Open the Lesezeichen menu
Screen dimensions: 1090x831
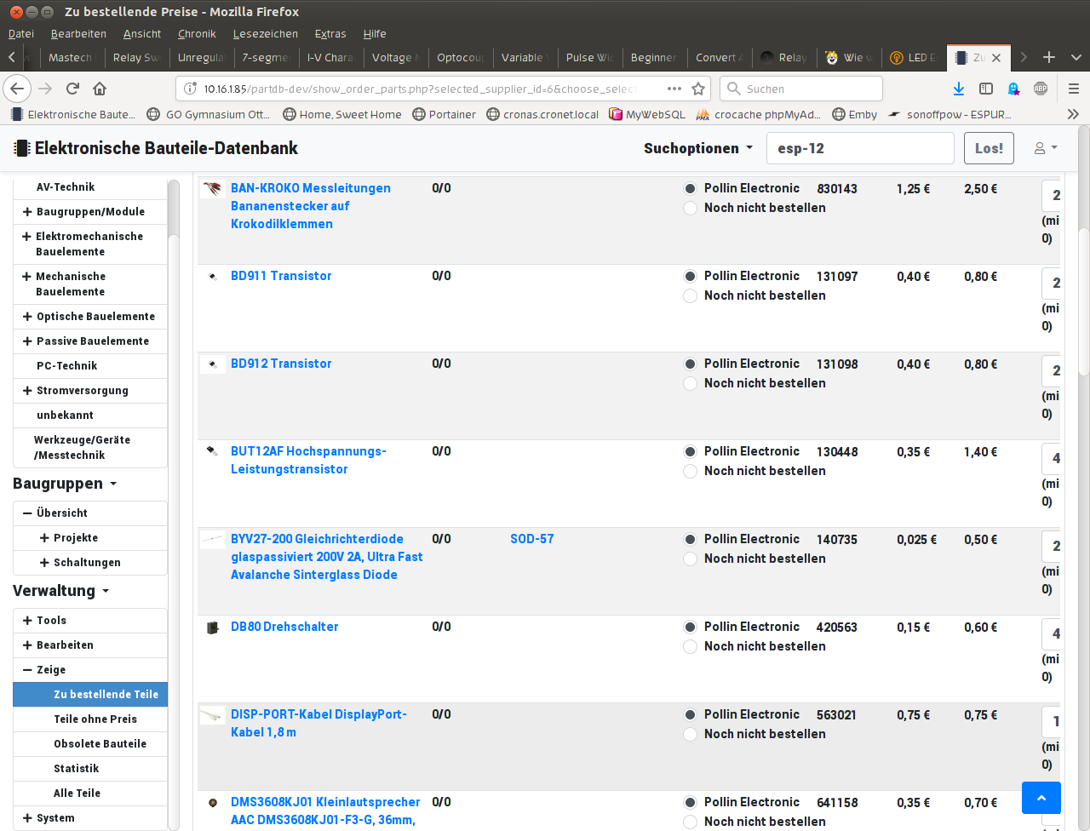coord(266,34)
